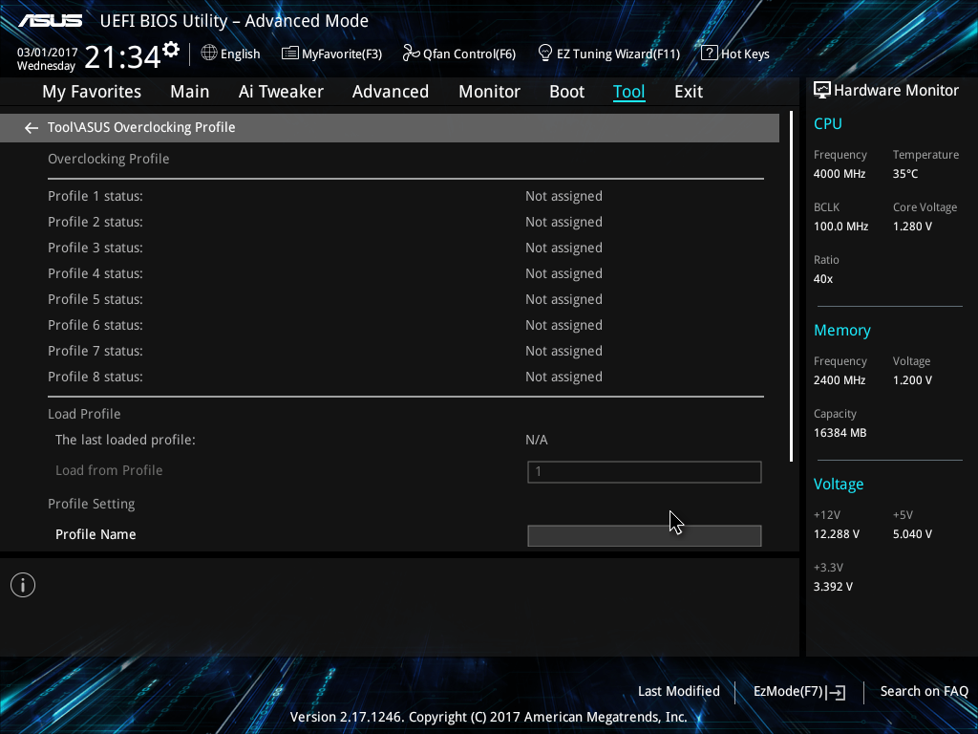The width and height of the screenshot is (978, 734).
Task: Open the Boot tab
Action: point(566,92)
